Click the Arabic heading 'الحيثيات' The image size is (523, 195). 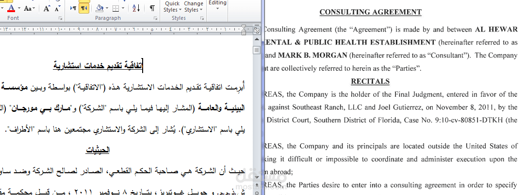pyautogui.click(x=98, y=150)
